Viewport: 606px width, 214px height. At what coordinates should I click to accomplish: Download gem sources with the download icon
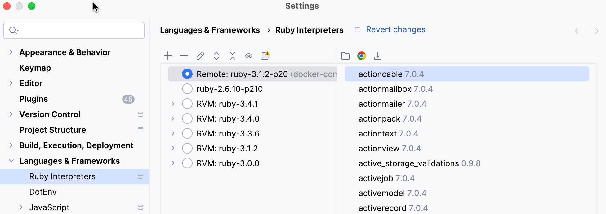pyautogui.click(x=378, y=56)
